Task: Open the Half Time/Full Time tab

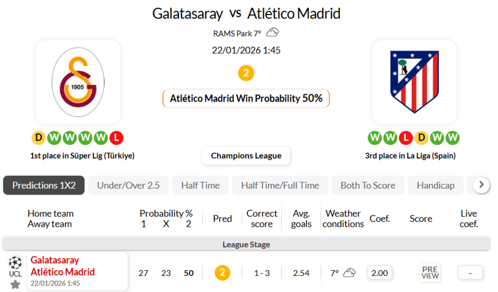Action: 280,185
